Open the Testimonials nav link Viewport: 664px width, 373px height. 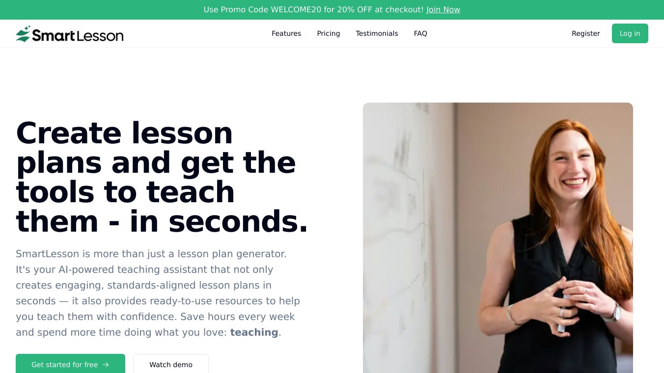pyautogui.click(x=377, y=33)
